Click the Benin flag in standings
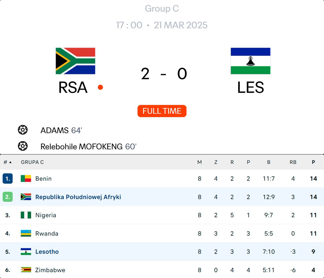This screenshot has width=324, height=278. (26, 178)
